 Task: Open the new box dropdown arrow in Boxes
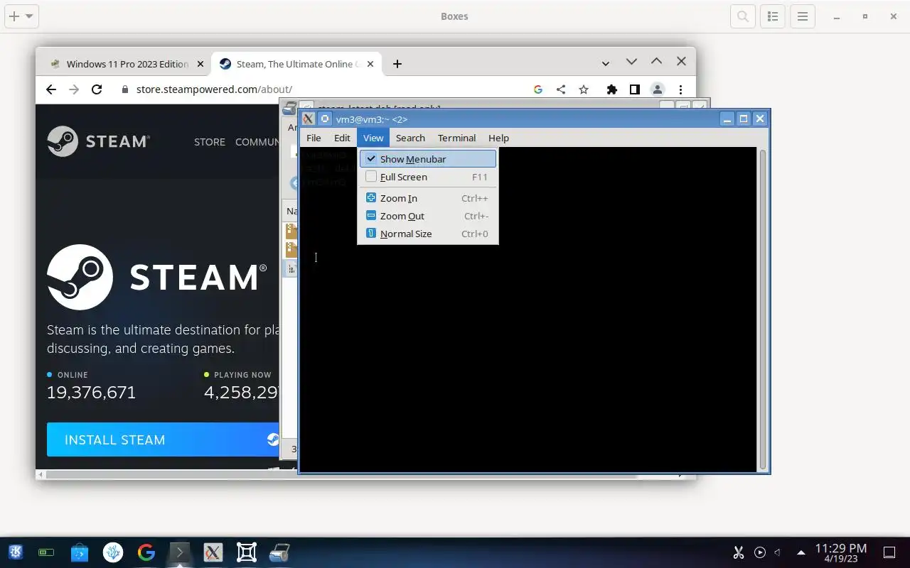pos(29,16)
